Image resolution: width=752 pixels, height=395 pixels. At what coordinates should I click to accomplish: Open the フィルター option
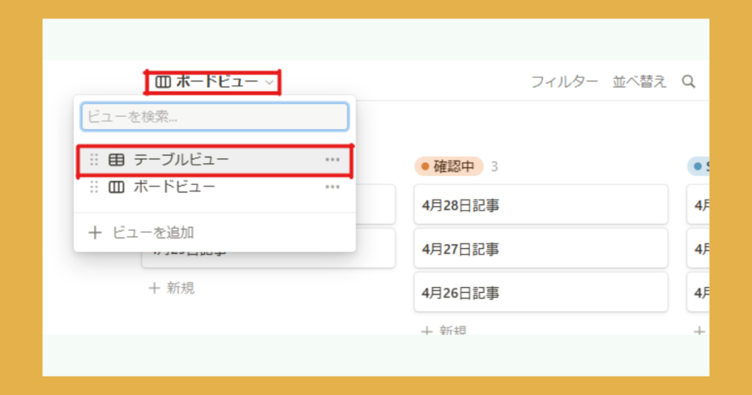(x=564, y=81)
